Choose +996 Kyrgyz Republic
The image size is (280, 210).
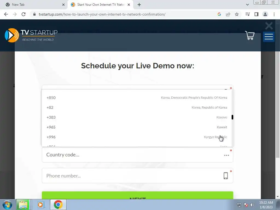pyautogui.click(x=137, y=137)
